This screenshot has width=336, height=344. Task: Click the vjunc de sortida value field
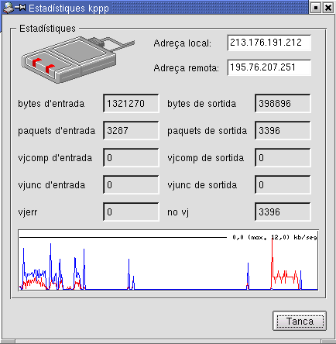[283, 185]
